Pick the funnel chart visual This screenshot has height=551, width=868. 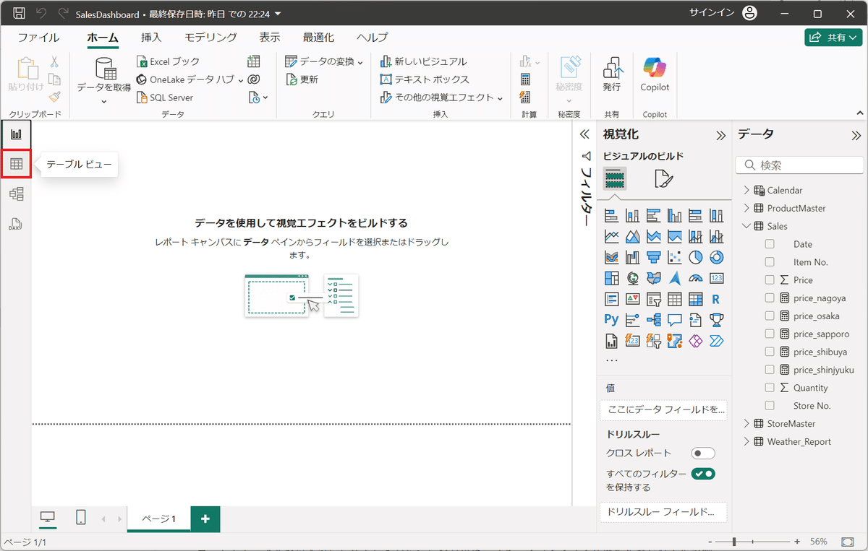coord(654,257)
